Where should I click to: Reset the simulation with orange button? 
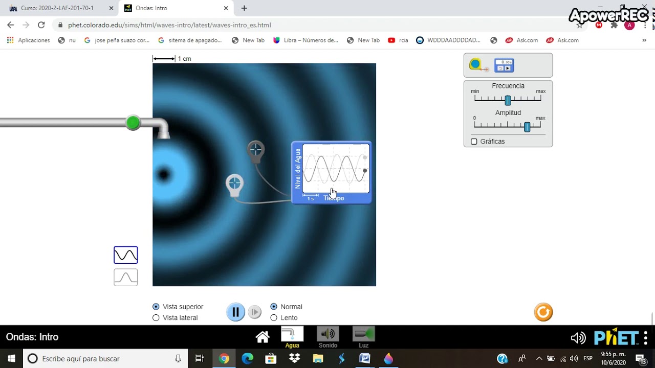543,312
